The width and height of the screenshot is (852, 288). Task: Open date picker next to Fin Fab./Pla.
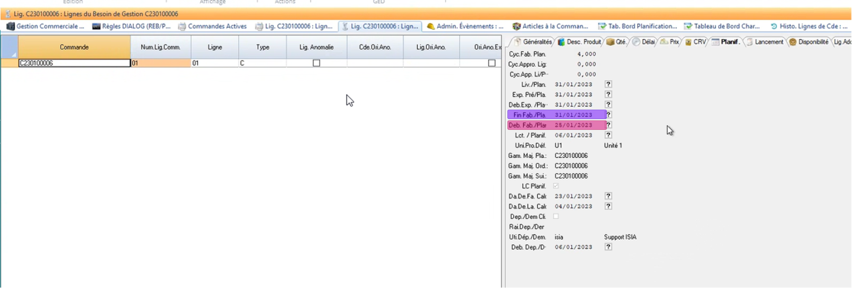click(x=609, y=115)
